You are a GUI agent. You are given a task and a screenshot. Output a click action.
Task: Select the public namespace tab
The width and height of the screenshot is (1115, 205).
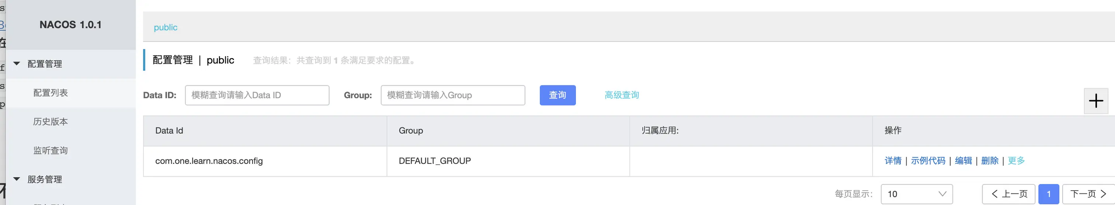tap(165, 27)
